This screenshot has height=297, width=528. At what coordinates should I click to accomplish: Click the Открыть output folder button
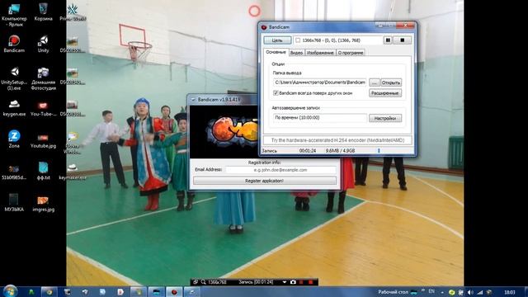(391, 82)
